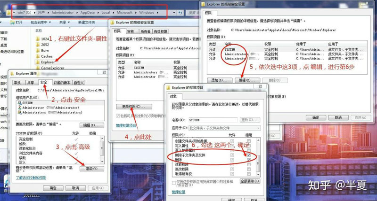Switch to the 有效权限 tab
The image size is (377, 201).
[160, 31]
